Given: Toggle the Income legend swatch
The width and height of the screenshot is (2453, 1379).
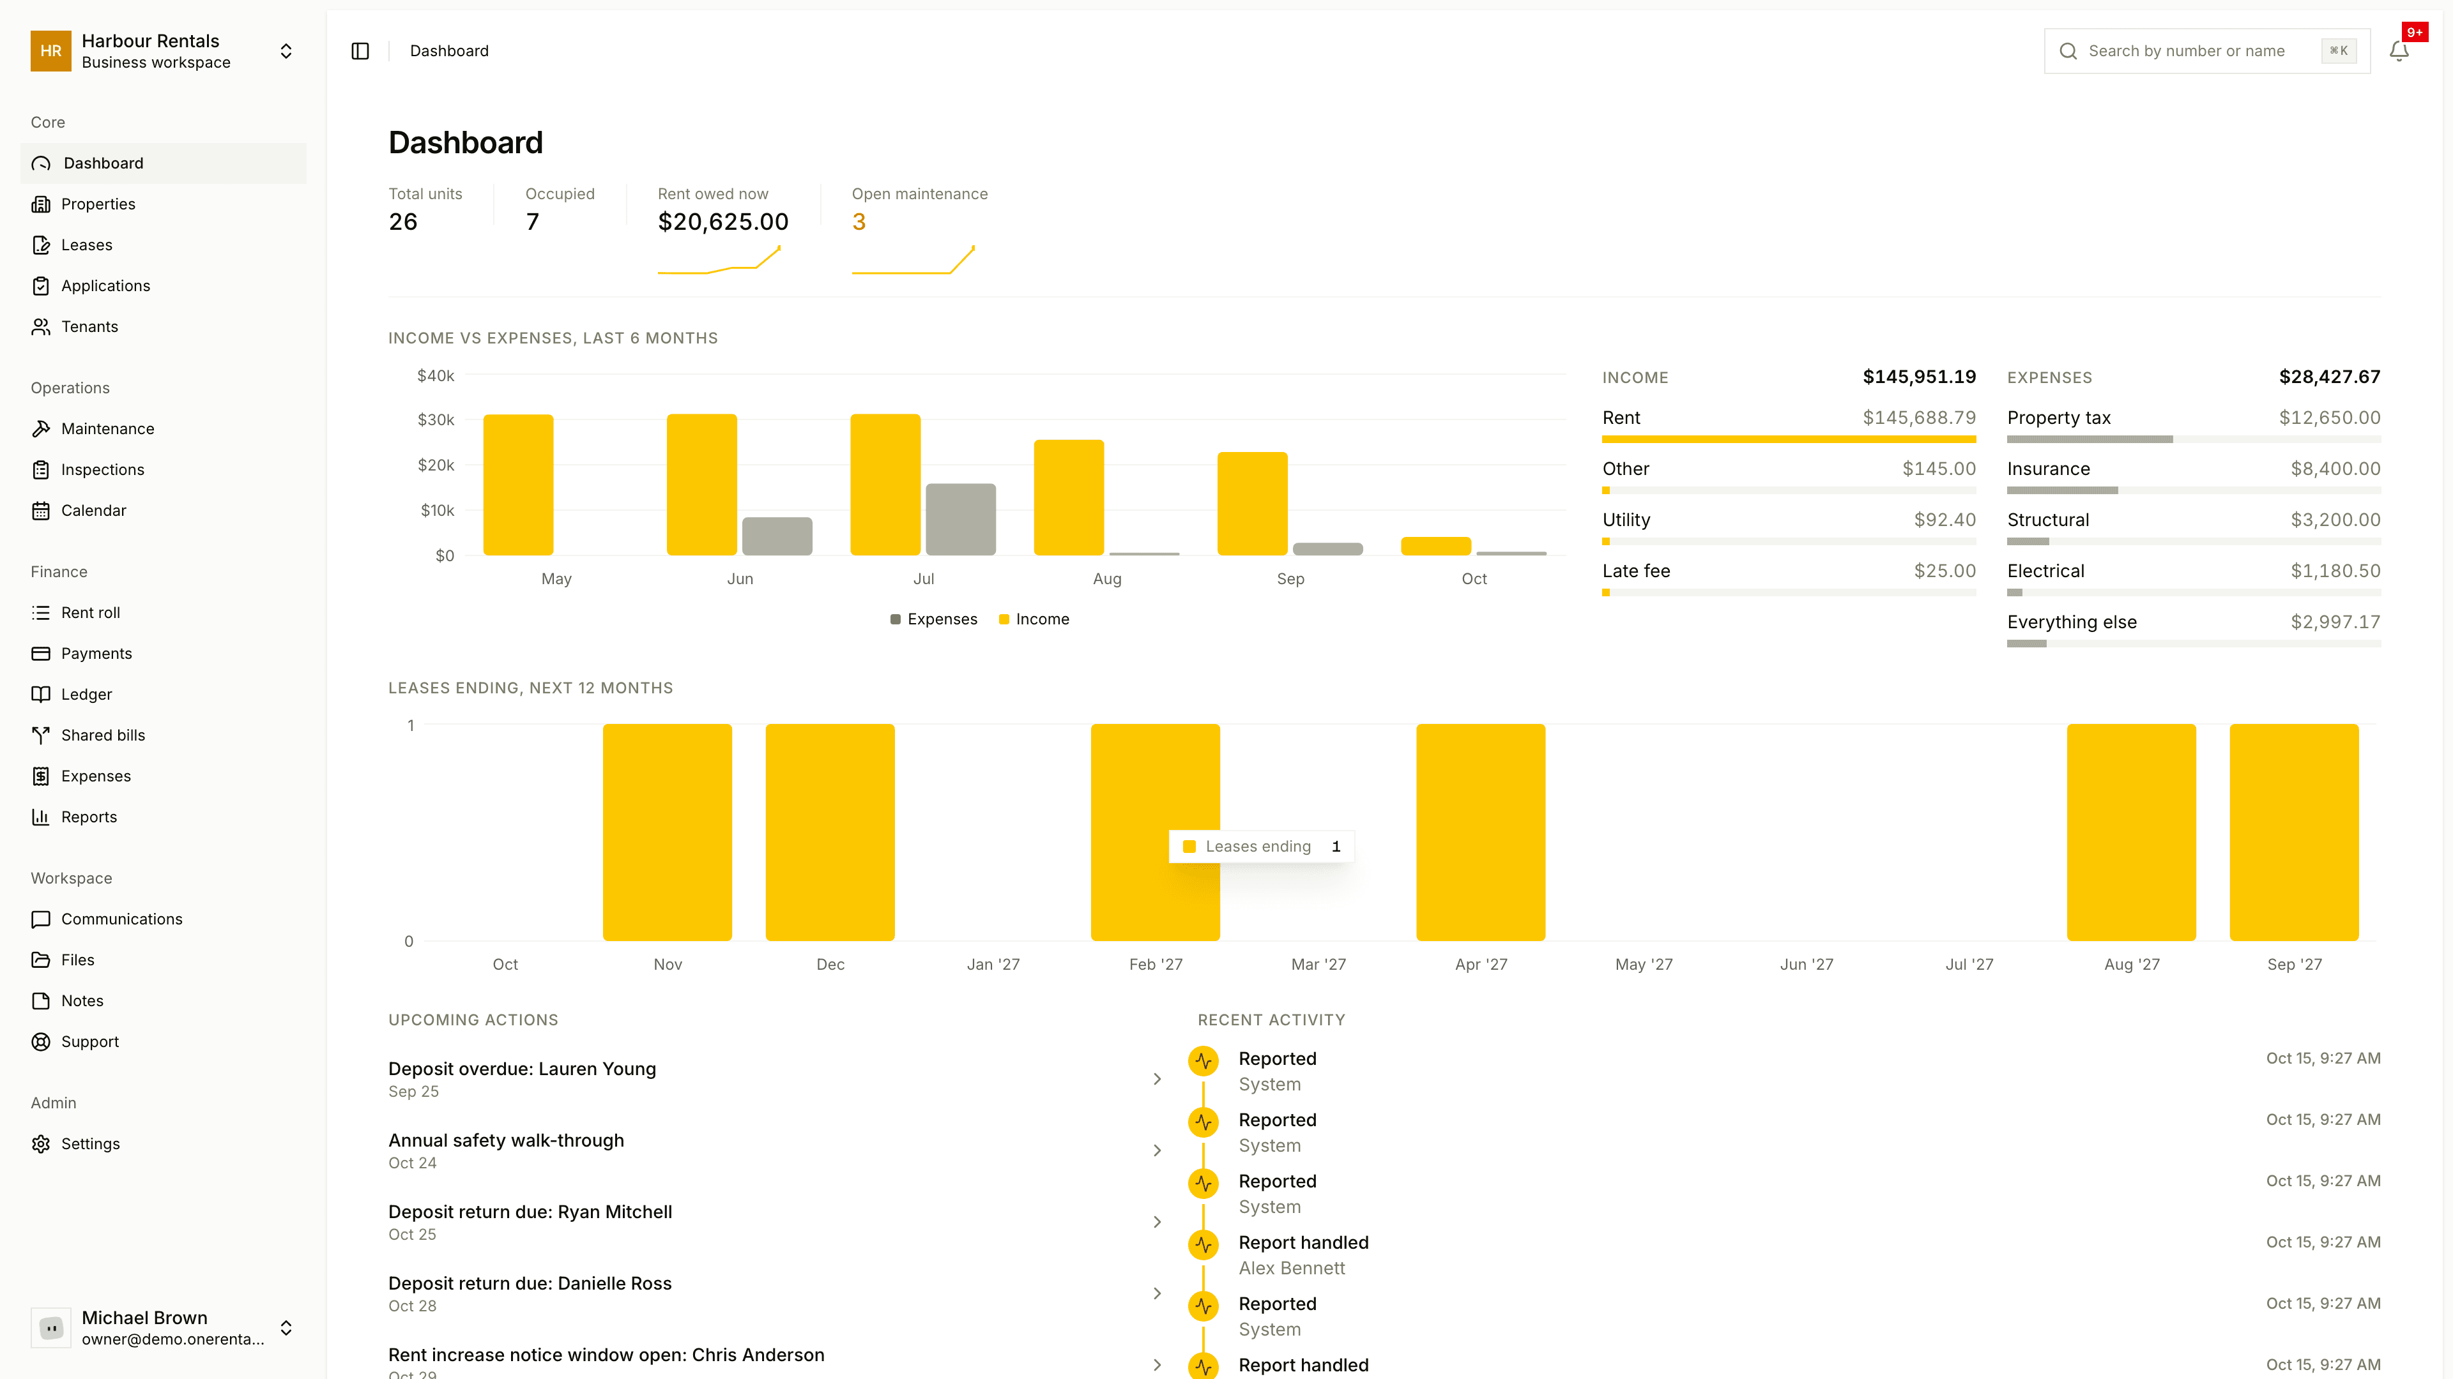Looking at the screenshot, I should coord(1004,619).
